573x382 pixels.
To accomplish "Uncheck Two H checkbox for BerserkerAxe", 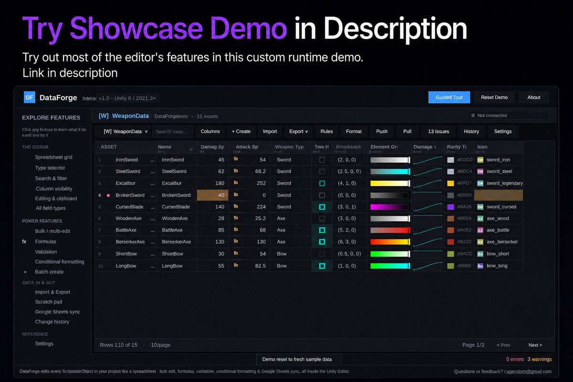I will pos(322,242).
